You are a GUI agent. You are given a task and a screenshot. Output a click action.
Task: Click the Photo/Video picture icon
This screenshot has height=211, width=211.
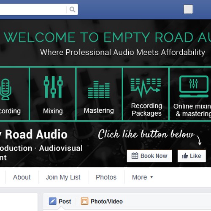pos(84,201)
